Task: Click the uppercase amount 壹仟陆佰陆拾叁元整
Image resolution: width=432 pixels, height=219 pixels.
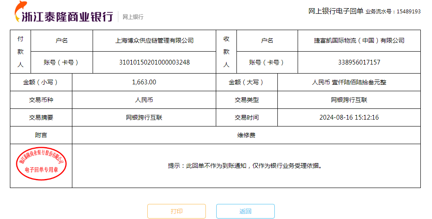Action: coord(349,82)
